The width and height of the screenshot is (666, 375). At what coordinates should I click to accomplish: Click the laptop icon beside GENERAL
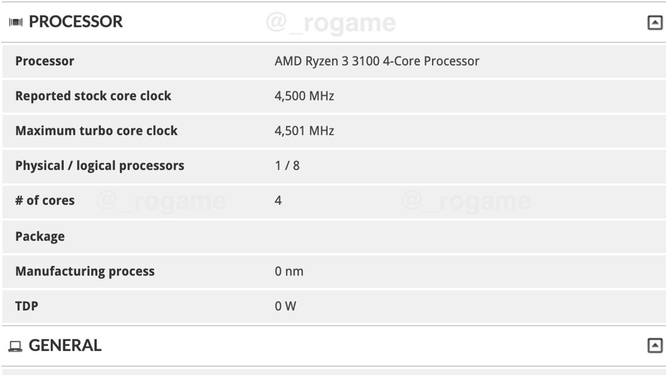point(15,346)
